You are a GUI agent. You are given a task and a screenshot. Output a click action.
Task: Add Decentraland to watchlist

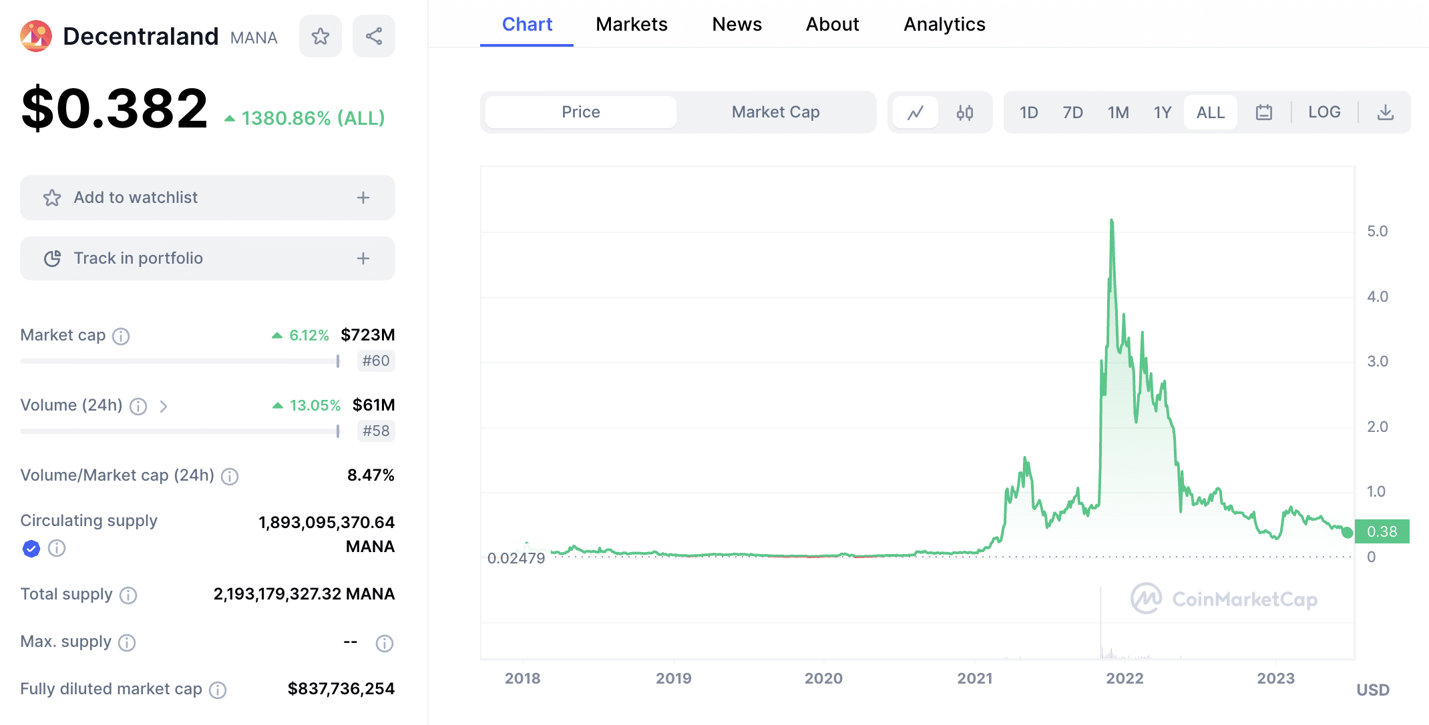(x=208, y=198)
